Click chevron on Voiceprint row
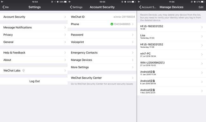Screen dimensions: 206x122 click(133, 42)
